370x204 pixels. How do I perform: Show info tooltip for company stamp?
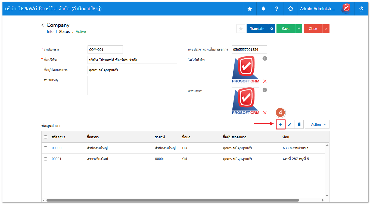click(265, 90)
